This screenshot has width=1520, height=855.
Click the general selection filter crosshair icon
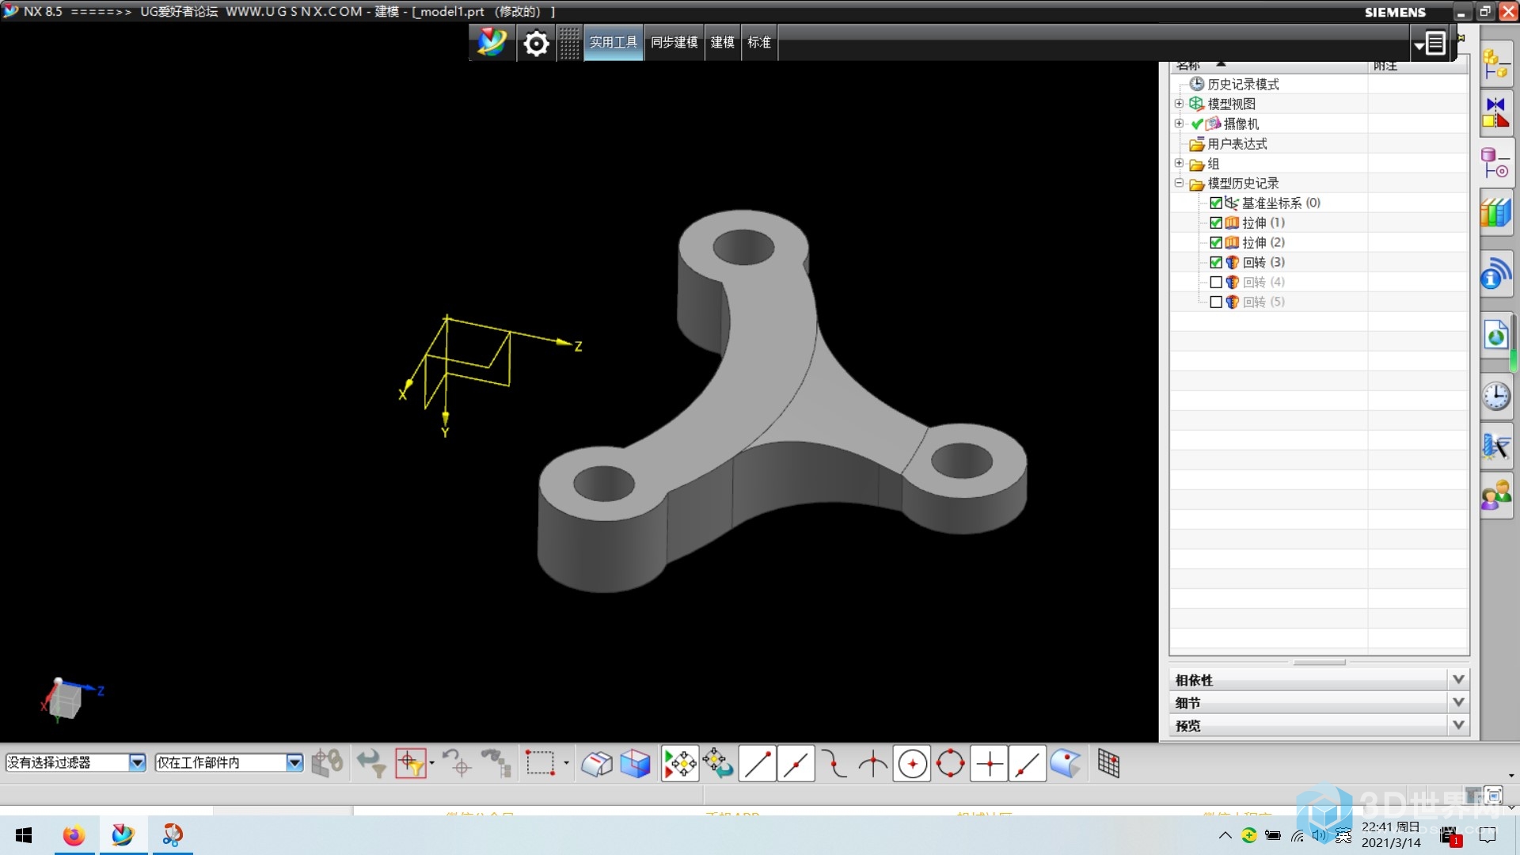410,764
